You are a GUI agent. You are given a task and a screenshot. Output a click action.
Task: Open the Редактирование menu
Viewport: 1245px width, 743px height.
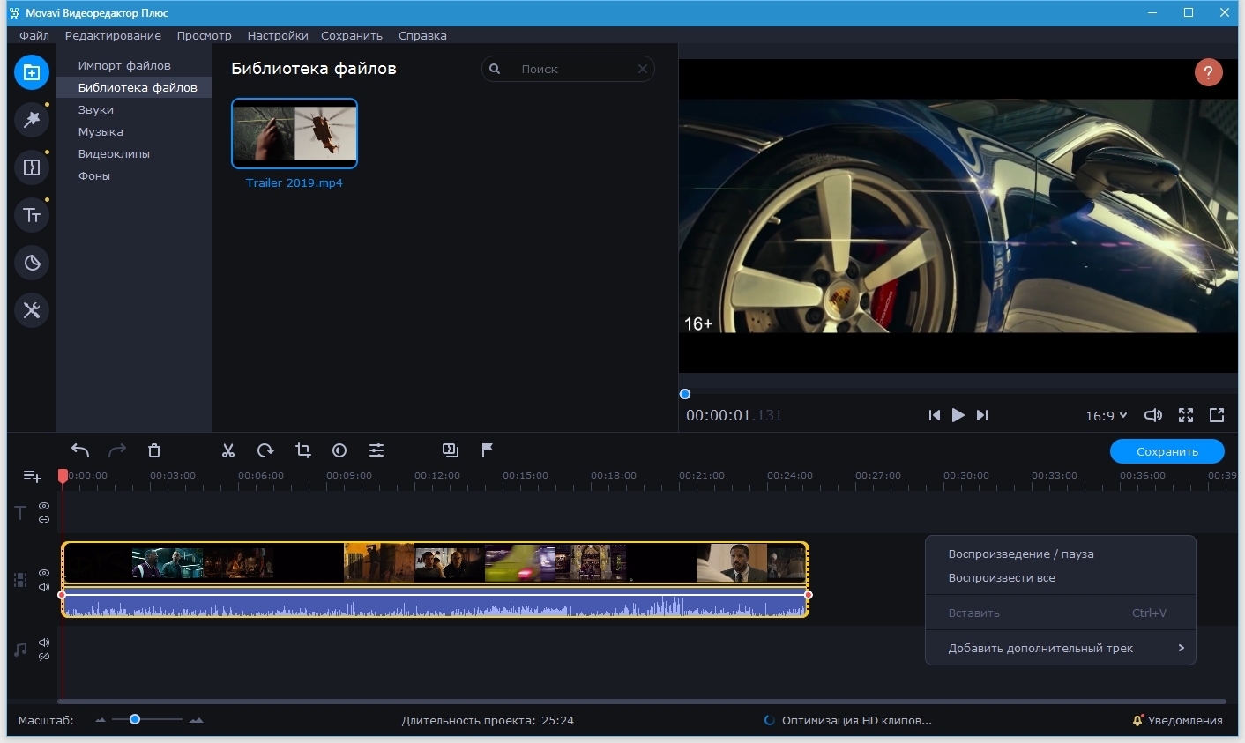point(113,36)
